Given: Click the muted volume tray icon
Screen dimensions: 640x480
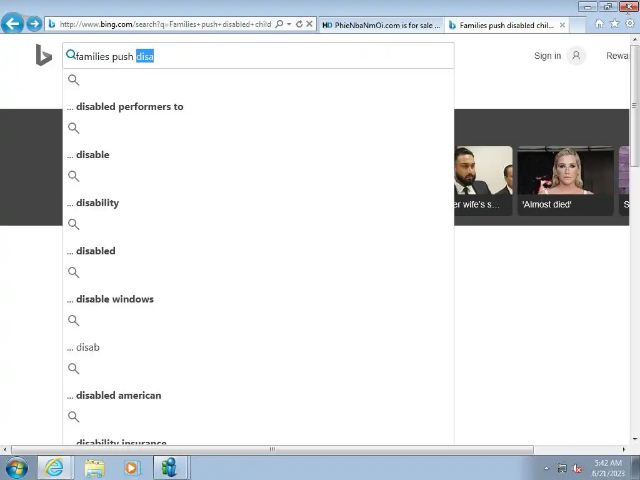Looking at the screenshot, I should [x=577, y=469].
